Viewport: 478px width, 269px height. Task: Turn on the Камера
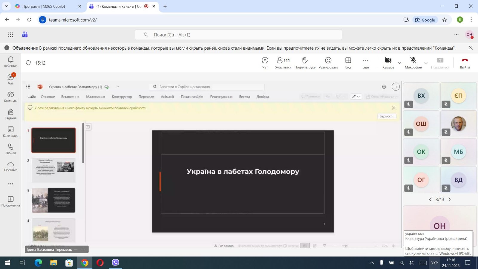[388, 63]
